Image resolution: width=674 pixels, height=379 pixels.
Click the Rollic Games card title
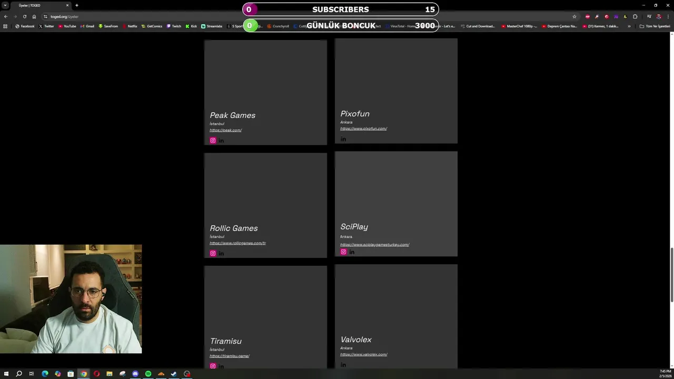click(x=234, y=228)
